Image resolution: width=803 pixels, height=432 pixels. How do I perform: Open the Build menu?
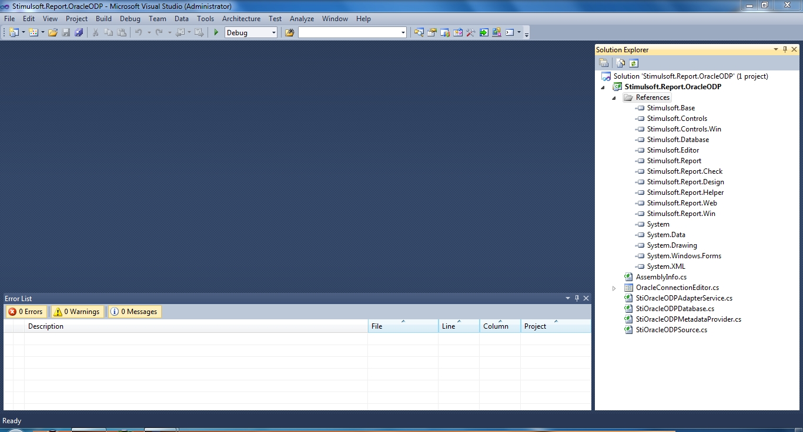pos(103,19)
